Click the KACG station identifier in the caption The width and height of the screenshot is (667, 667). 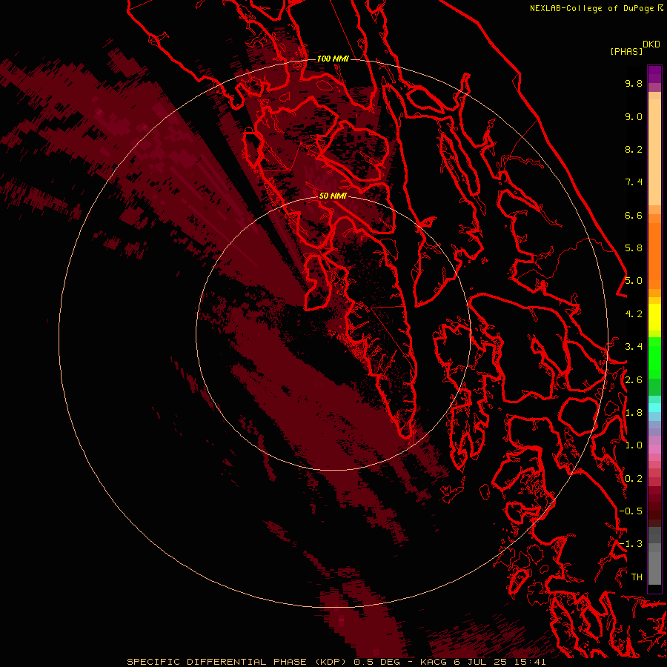coord(434,662)
